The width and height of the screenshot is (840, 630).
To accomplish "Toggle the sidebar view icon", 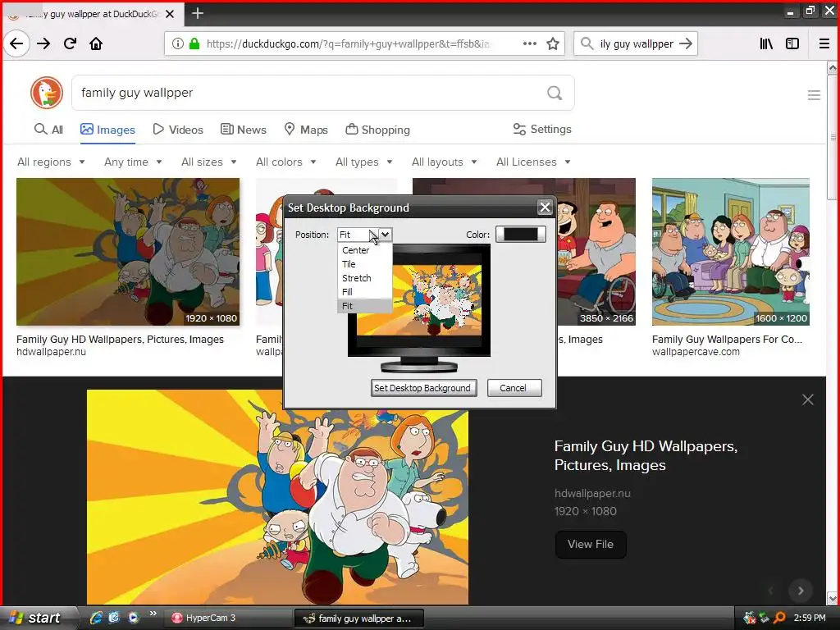I will (792, 43).
